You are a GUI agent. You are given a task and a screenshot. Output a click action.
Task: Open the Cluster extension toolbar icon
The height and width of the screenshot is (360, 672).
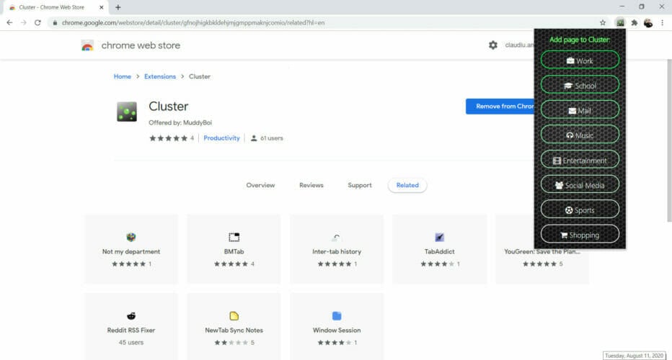point(620,23)
